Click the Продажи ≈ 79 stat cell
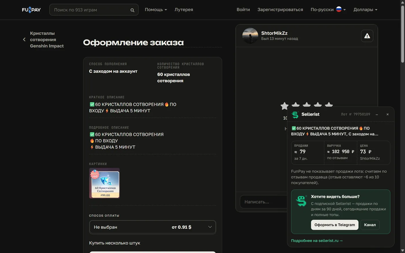This screenshot has width=405, height=253. click(x=308, y=152)
